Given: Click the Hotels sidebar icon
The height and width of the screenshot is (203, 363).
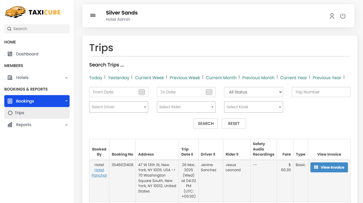Looking at the screenshot, I should pos(10,77).
